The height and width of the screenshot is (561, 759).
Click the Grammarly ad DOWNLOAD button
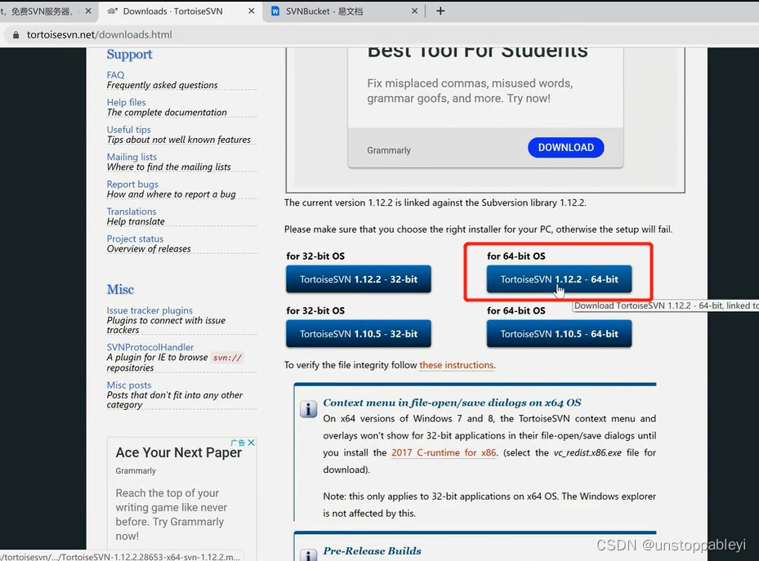(x=566, y=148)
